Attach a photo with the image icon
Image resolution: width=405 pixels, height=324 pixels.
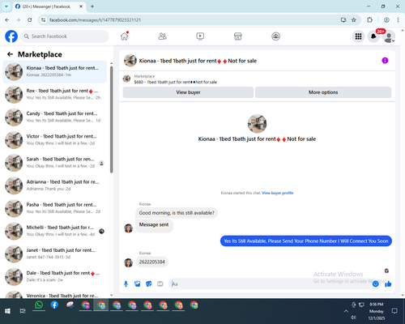pos(138,283)
